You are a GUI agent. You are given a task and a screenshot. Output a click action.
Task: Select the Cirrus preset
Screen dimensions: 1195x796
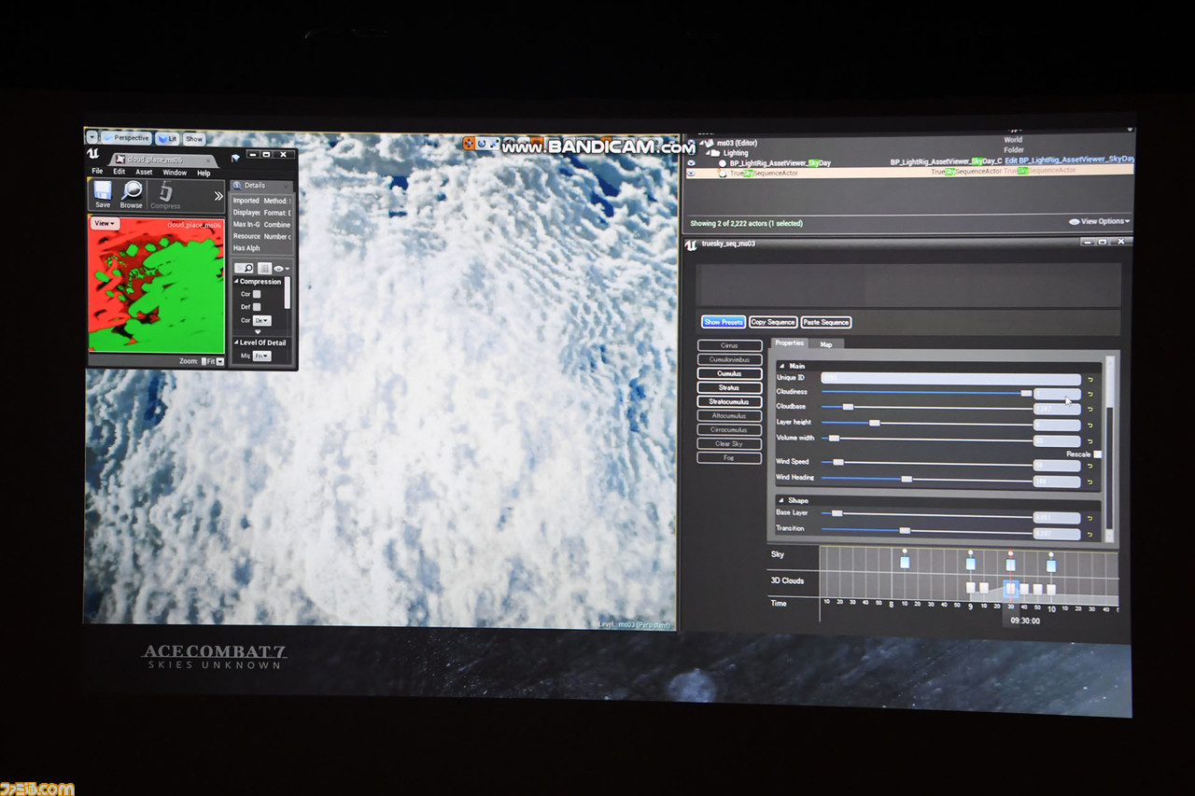pos(729,345)
